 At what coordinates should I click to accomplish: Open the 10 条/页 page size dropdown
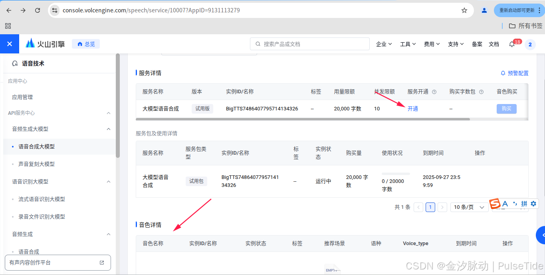click(x=470, y=207)
